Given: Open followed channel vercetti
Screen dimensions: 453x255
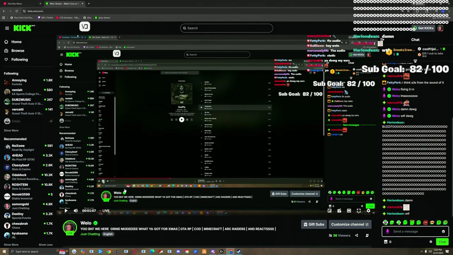Looking at the screenshot, I should (x=28, y=112).
